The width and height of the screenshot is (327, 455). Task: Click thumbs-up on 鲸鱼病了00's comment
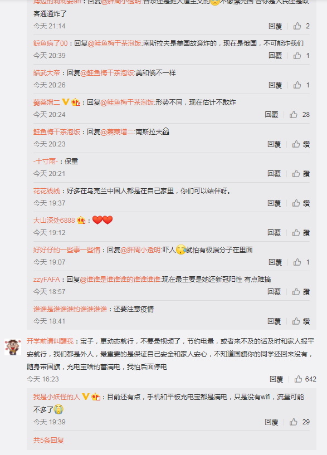(297, 56)
